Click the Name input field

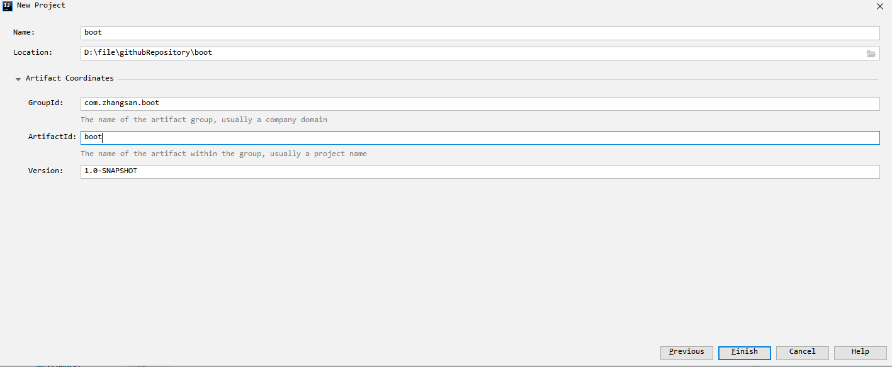click(480, 33)
